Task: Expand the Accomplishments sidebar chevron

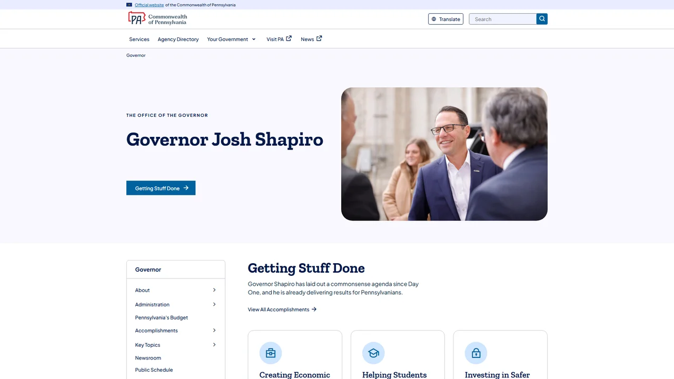Action: click(x=214, y=331)
